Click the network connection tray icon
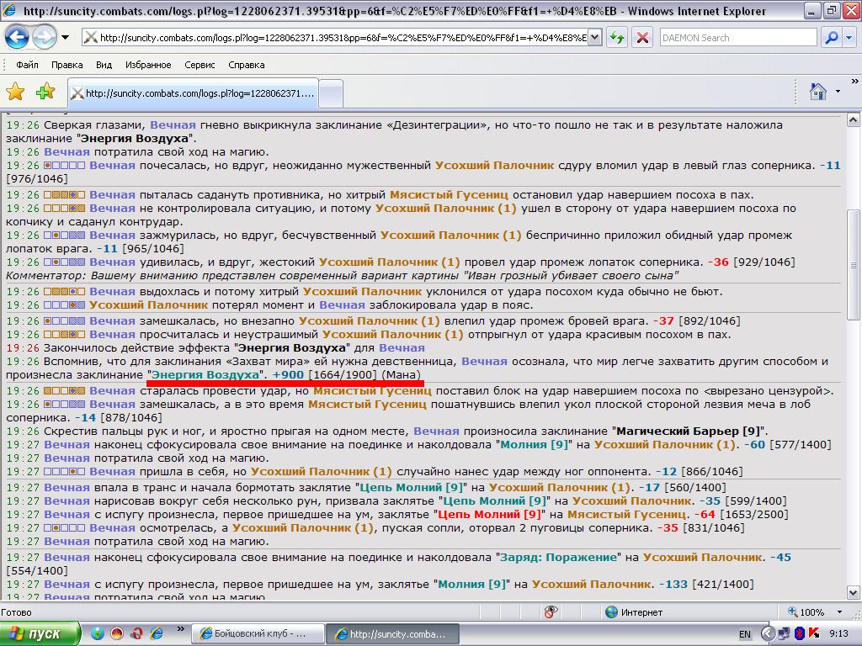Screen dimensions: 862x646 pyautogui.click(x=784, y=634)
